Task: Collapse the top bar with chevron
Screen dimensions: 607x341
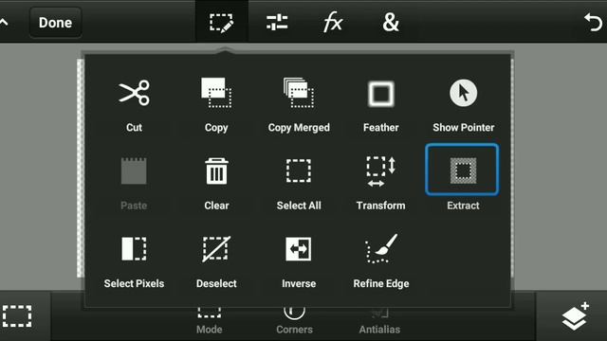Action: point(4,23)
